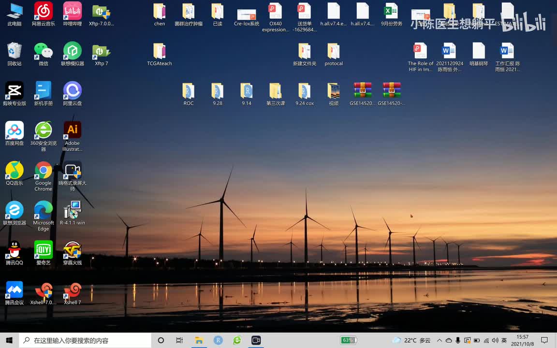
Task: Select the 9.24 cox folder
Action: 305,91
